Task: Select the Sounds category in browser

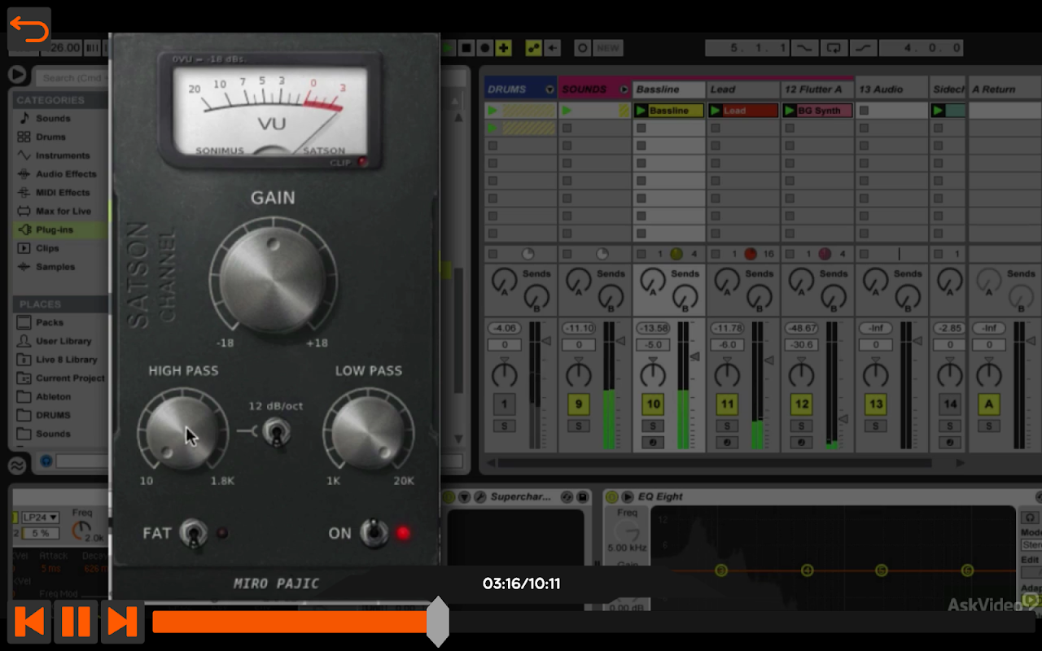Action: click(53, 119)
